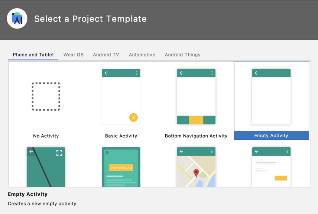This screenshot has height=214, width=318.
Task: Select the No Activity dashed square icon
Action: (46, 97)
